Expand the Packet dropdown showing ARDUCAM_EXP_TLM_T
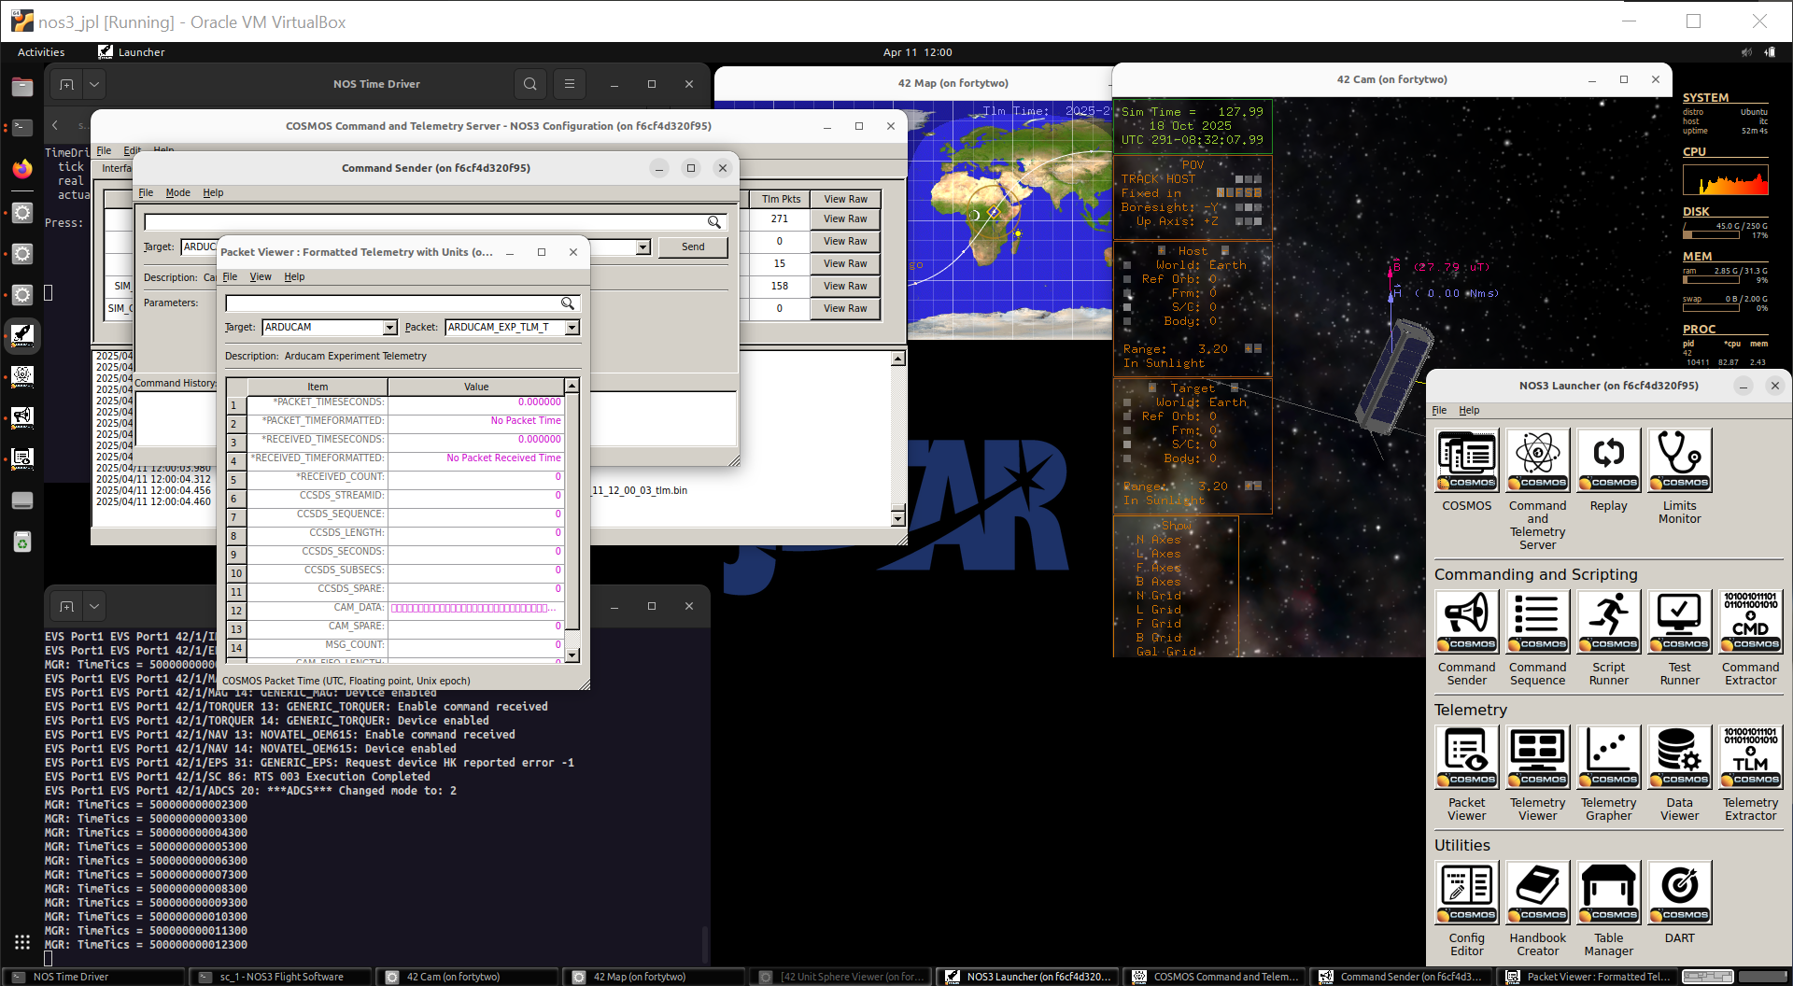Viewport: 1793px width, 986px height. click(572, 328)
